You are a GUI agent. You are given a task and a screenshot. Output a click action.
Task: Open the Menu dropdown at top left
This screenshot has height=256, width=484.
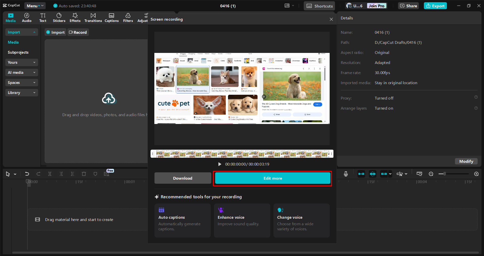tap(35, 6)
